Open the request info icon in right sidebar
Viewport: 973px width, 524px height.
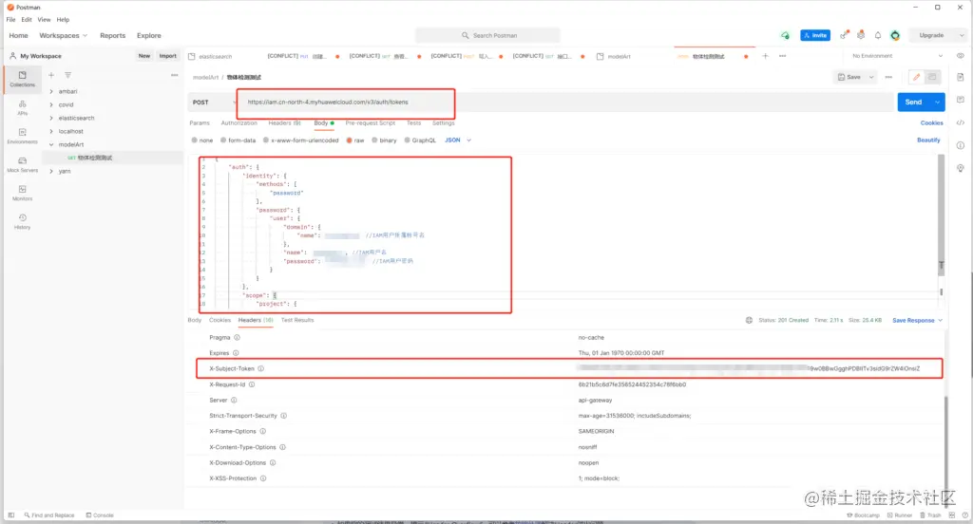tap(961, 146)
